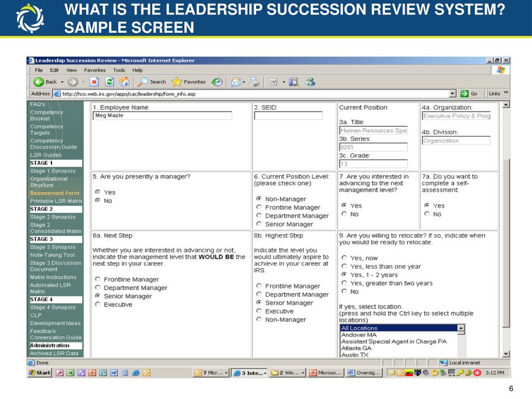
Task: Select Senior Manager as current position level
Action: click(259, 224)
